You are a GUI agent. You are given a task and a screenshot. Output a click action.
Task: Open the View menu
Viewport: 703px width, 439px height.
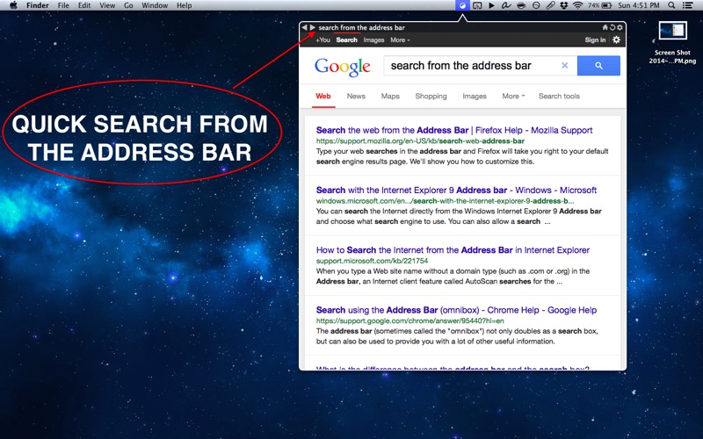(x=107, y=5)
